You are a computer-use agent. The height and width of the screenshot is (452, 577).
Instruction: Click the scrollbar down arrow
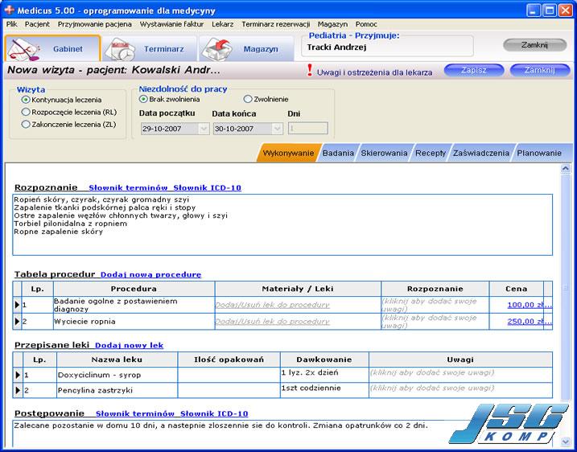pyautogui.click(x=565, y=441)
